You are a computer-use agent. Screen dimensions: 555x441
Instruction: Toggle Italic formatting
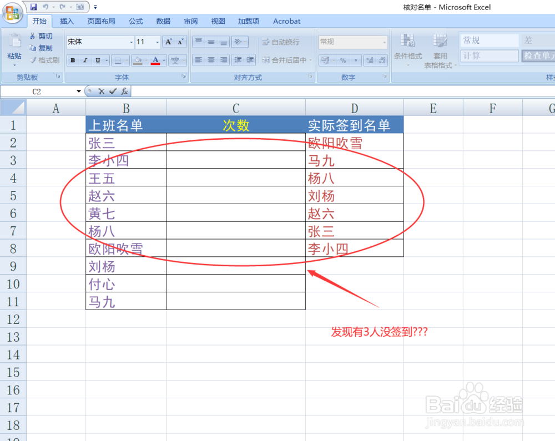click(85, 60)
